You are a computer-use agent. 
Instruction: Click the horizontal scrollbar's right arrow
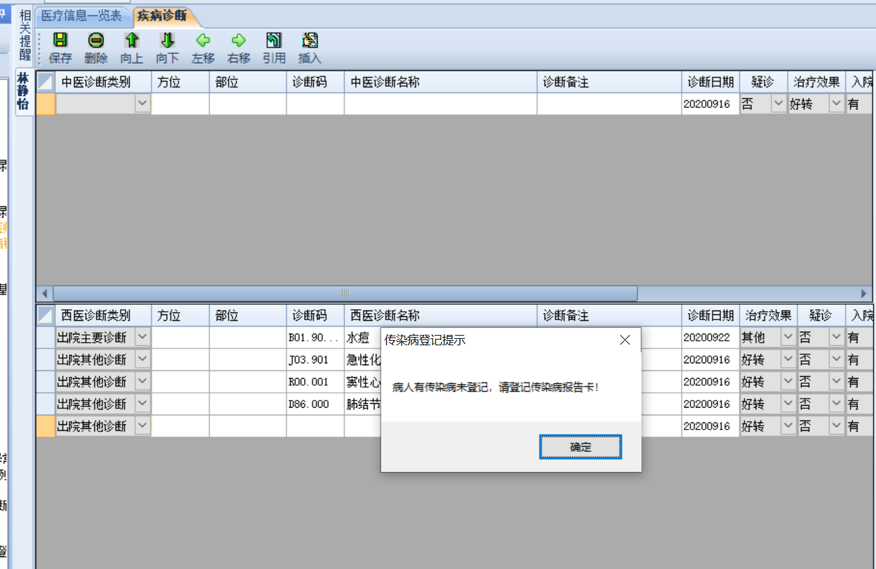click(864, 293)
